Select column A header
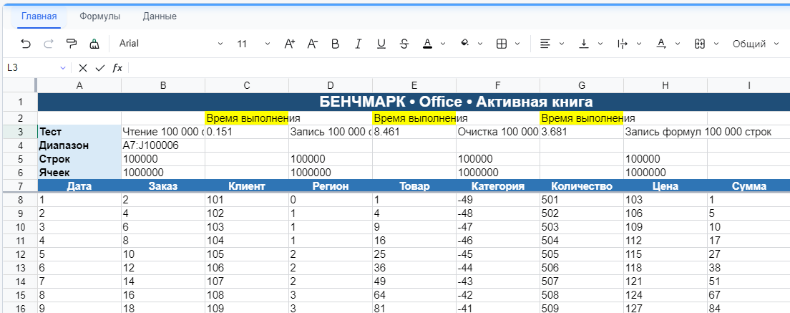 point(79,86)
